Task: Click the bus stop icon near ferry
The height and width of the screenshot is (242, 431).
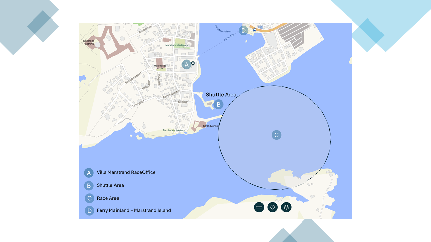Action: [x=255, y=30]
